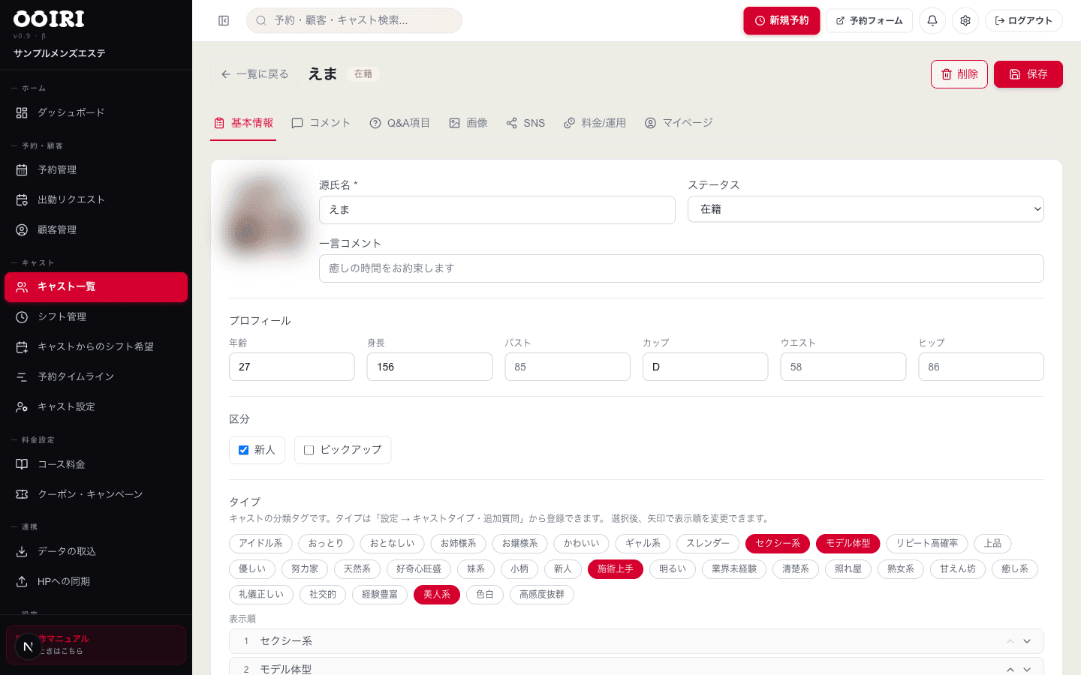The image size is (1081, 675).
Task: Open the 予約フォーム link button
Action: tap(869, 21)
